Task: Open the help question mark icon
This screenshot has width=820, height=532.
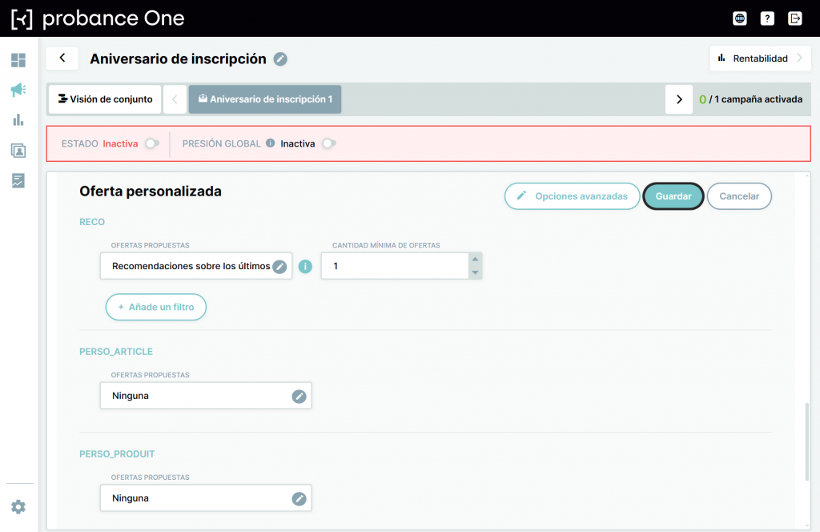Action: pyautogui.click(x=767, y=19)
